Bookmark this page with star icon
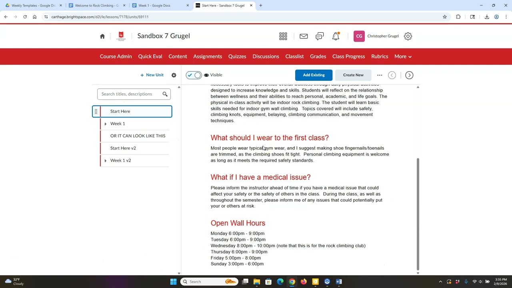 445,17
